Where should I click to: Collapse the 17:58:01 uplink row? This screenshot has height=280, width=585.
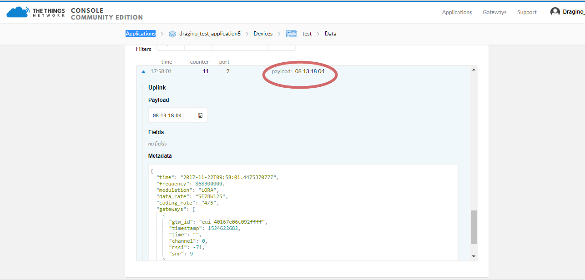click(x=143, y=71)
